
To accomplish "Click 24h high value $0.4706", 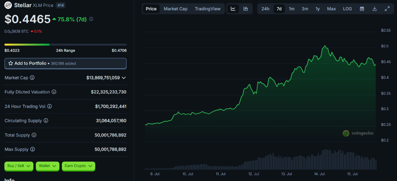I will click(x=119, y=50).
